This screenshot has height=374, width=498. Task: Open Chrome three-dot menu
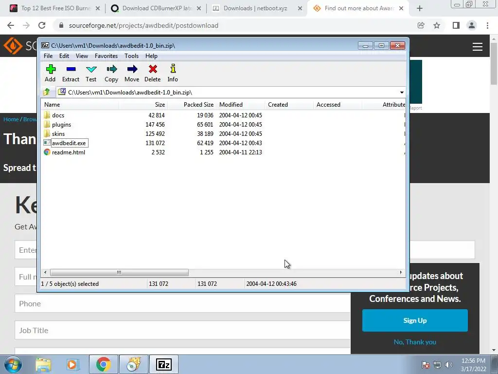pos(487,25)
